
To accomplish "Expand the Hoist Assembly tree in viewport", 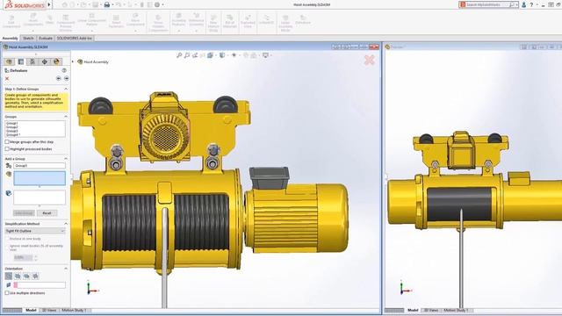I will tap(73, 62).
